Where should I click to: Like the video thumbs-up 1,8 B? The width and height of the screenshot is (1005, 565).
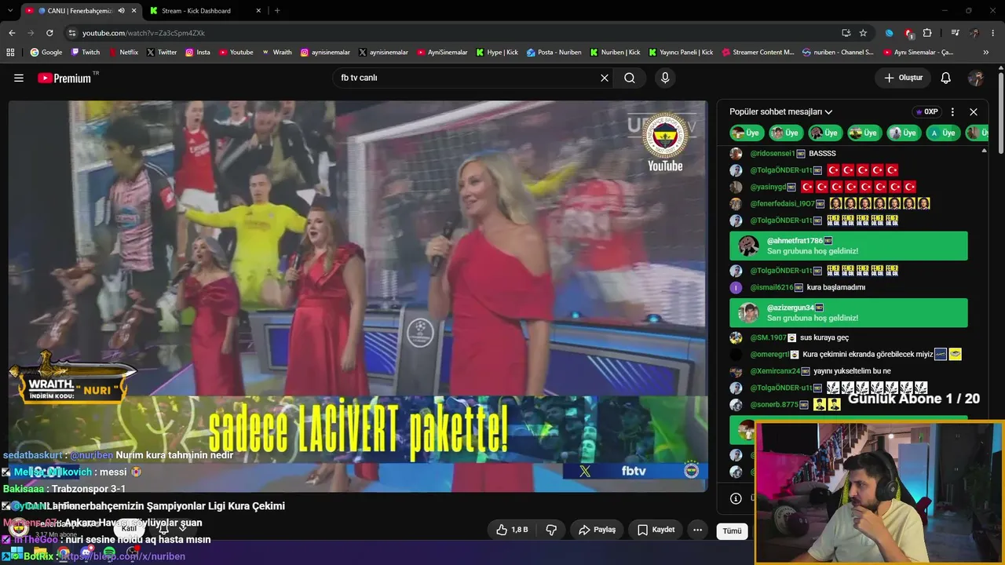pyautogui.click(x=511, y=530)
